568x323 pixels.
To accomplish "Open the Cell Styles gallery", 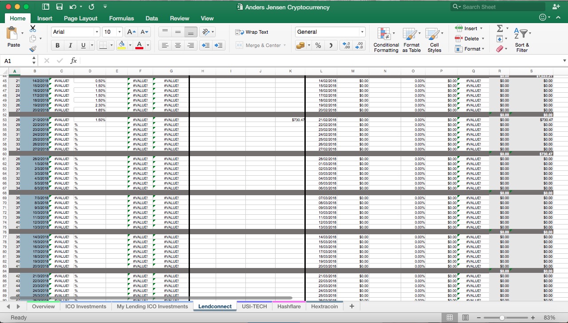I will [x=434, y=40].
